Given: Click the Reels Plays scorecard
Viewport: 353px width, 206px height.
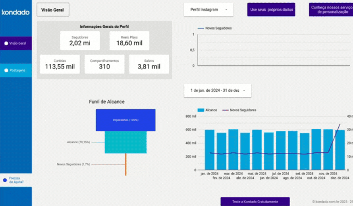Looking at the screenshot, I should point(129,41).
